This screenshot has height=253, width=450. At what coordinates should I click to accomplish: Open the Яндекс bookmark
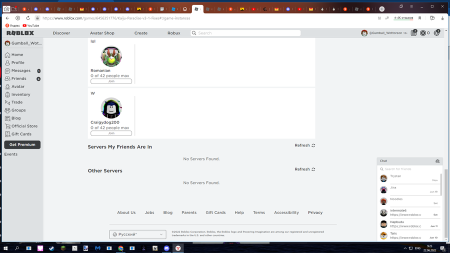click(12, 25)
